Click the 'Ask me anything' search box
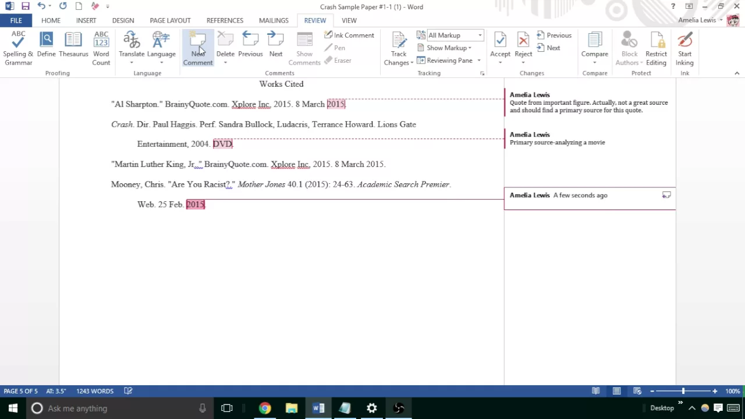Image resolution: width=745 pixels, height=419 pixels. point(119,408)
